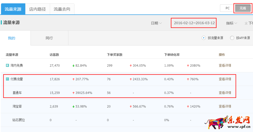
Task: Select the 我的 sub-tab
Action: (12, 38)
